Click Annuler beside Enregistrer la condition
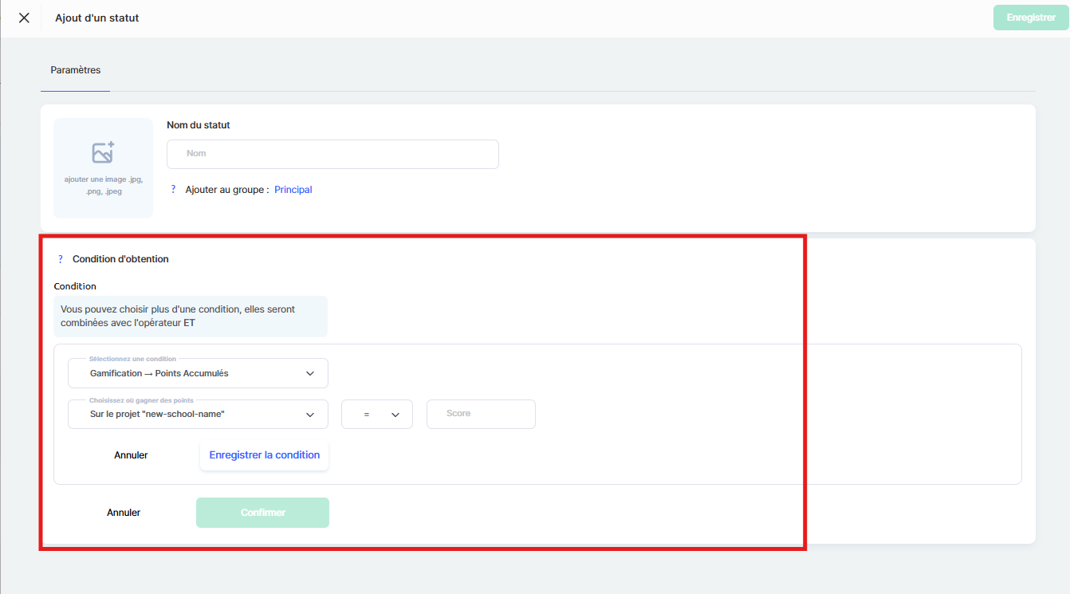The image size is (1070, 594). coord(131,455)
